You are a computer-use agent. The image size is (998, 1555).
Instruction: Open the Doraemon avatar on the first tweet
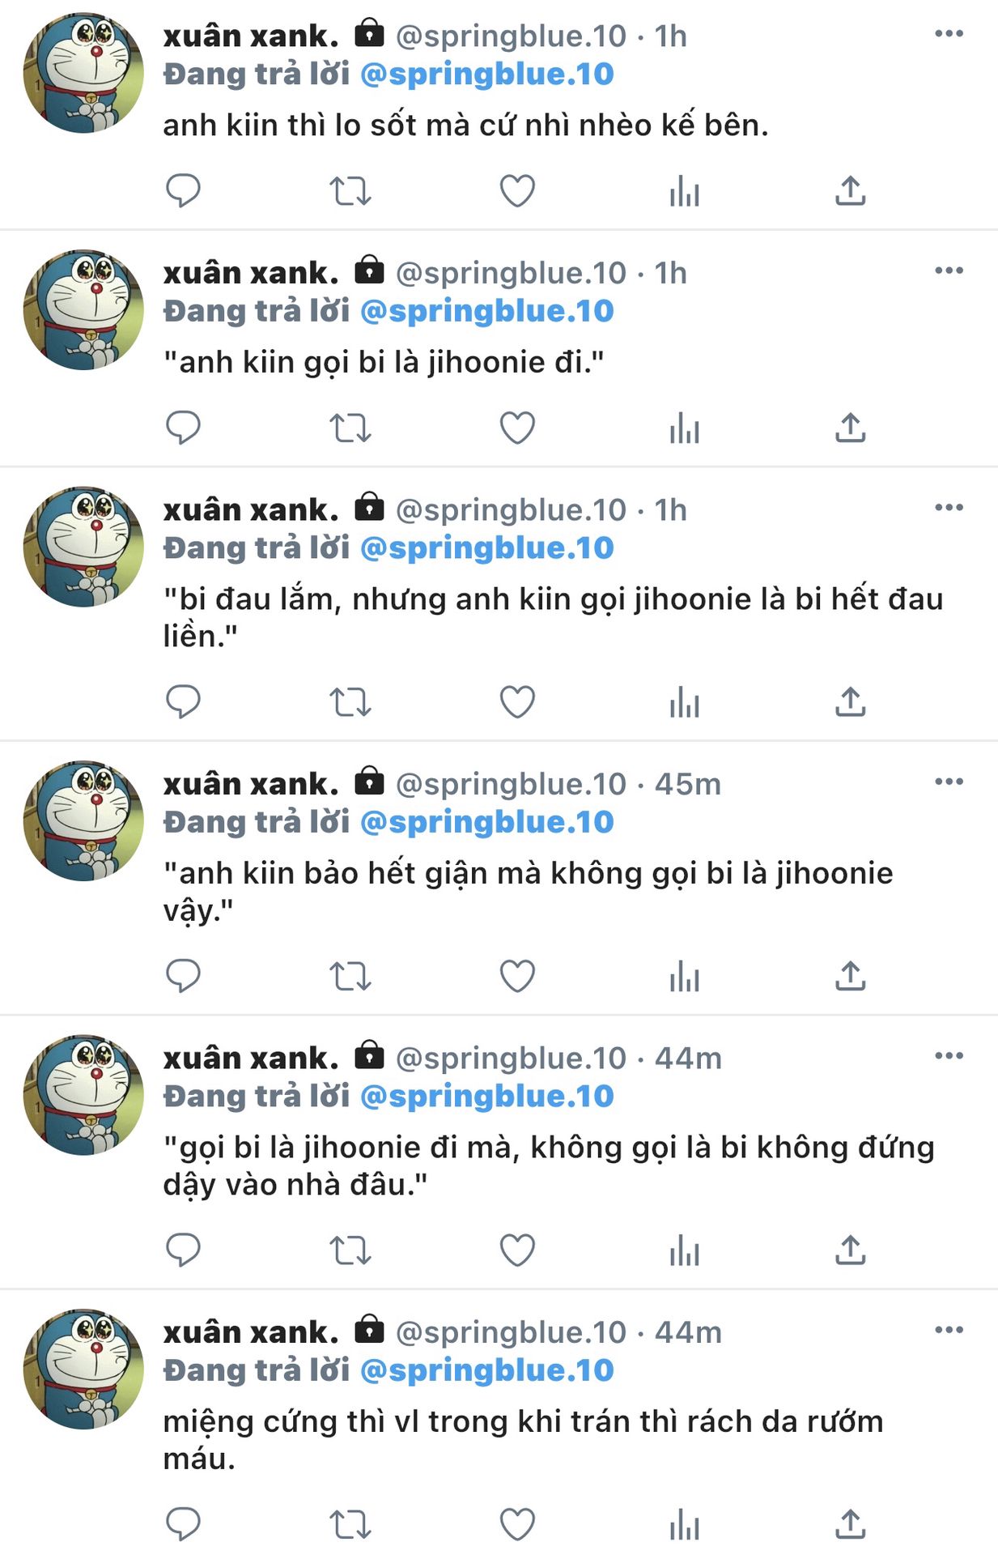(x=83, y=73)
